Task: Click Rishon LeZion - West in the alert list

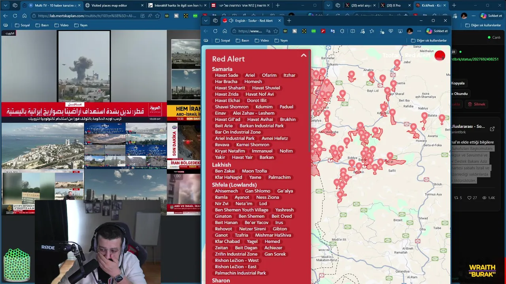Action: (237, 260)
